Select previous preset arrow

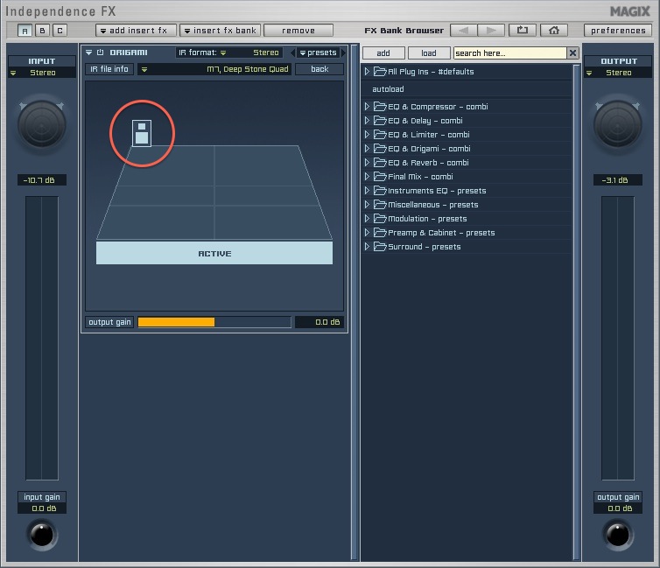[x=292, y=53]
